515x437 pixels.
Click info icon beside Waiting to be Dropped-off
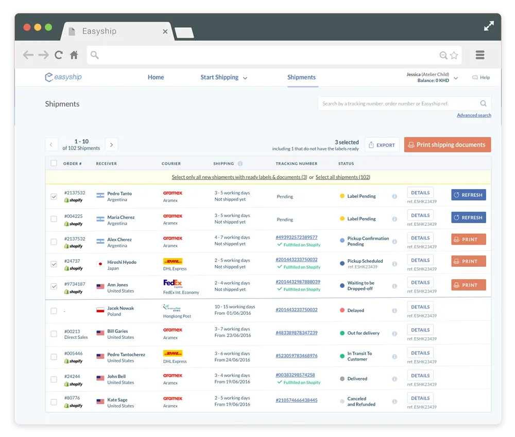click(x=394, y=286)
